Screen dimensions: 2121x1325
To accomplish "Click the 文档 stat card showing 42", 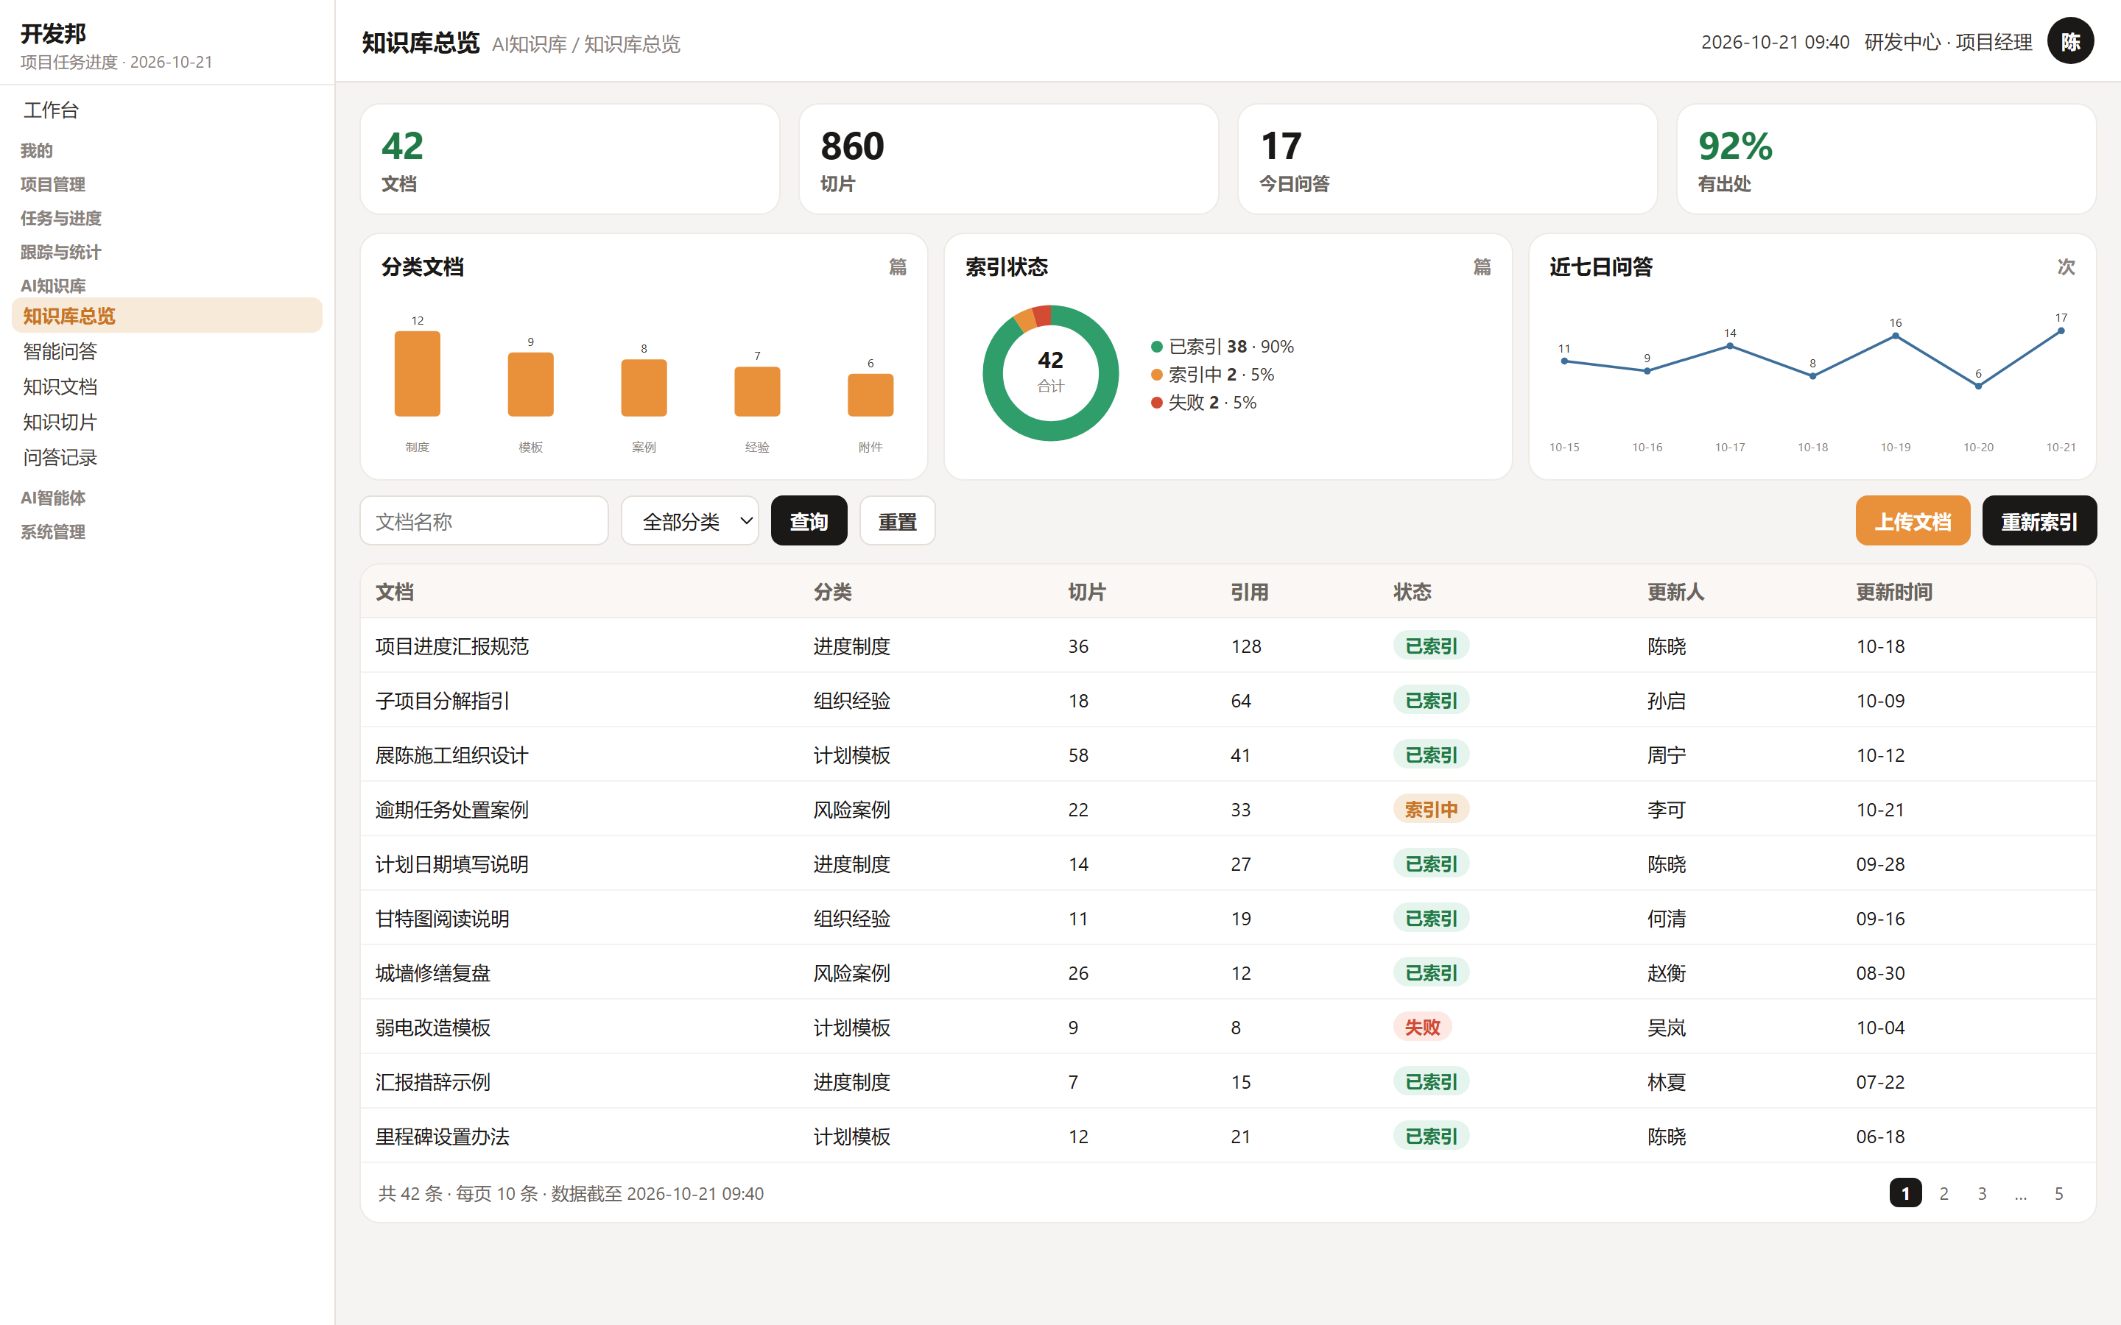I will click(570, 160).
